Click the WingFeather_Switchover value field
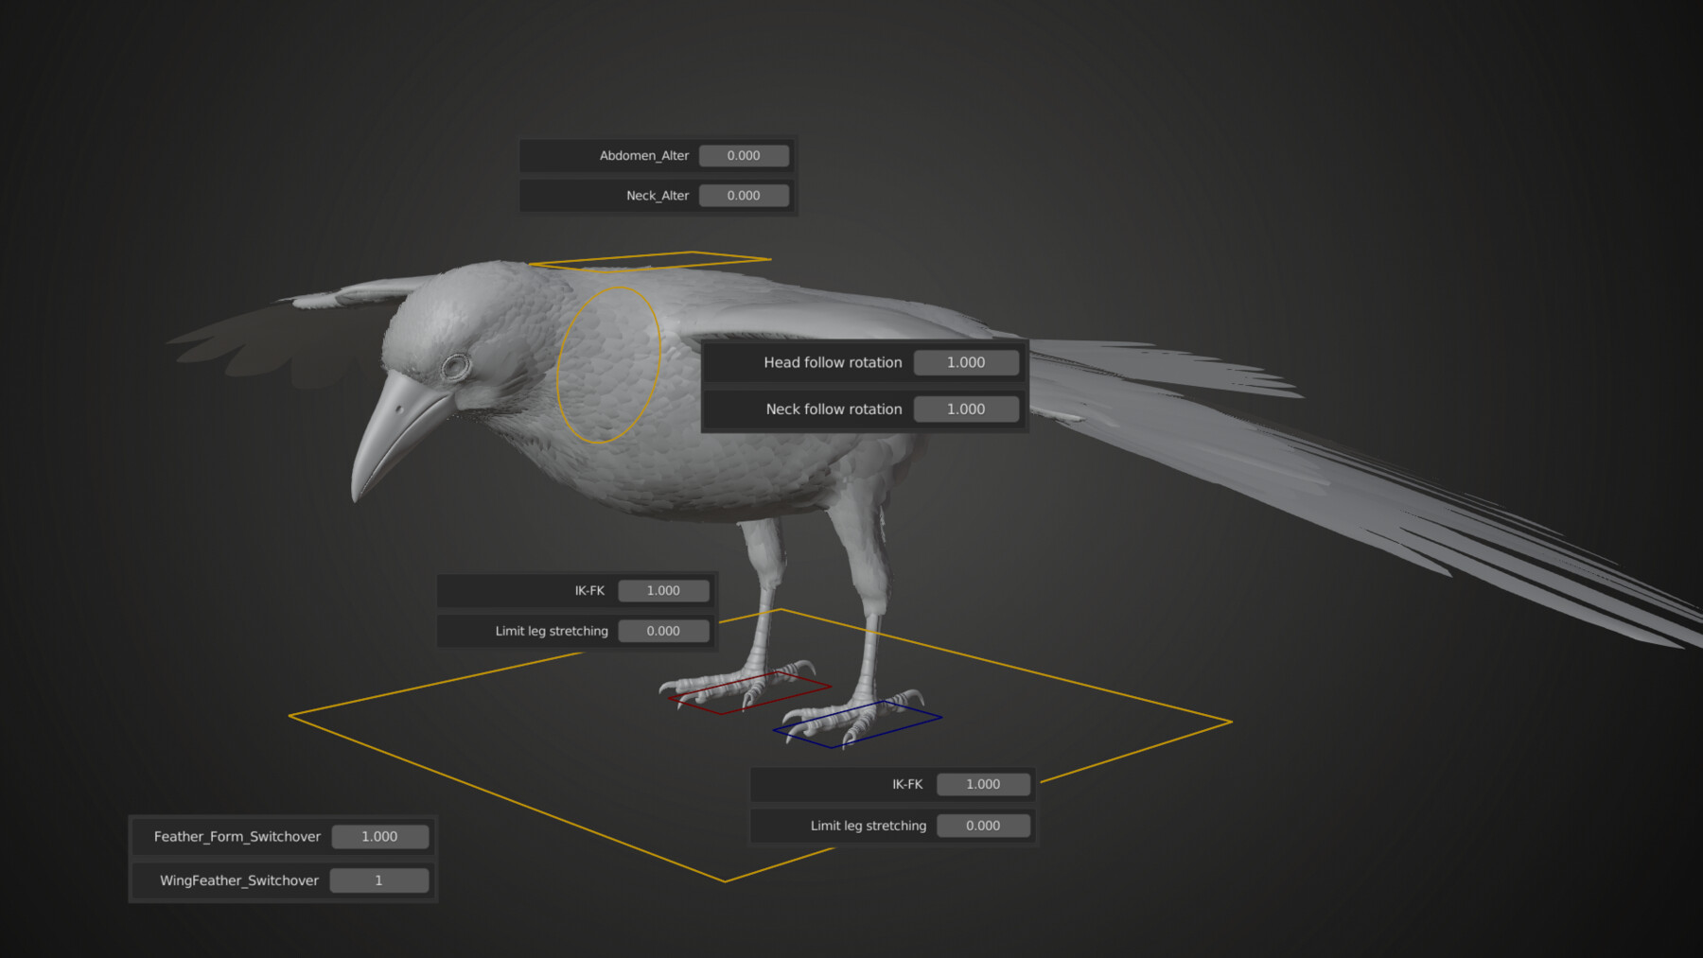Screen dimensions: 1703x958 (379, 880)
